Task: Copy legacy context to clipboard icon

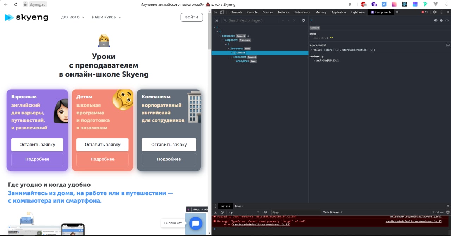Action: [x=448, y=45]
